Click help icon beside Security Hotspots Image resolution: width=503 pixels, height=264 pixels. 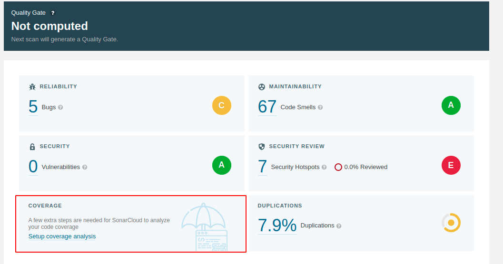pyautogui.click(x=324, y=167)
